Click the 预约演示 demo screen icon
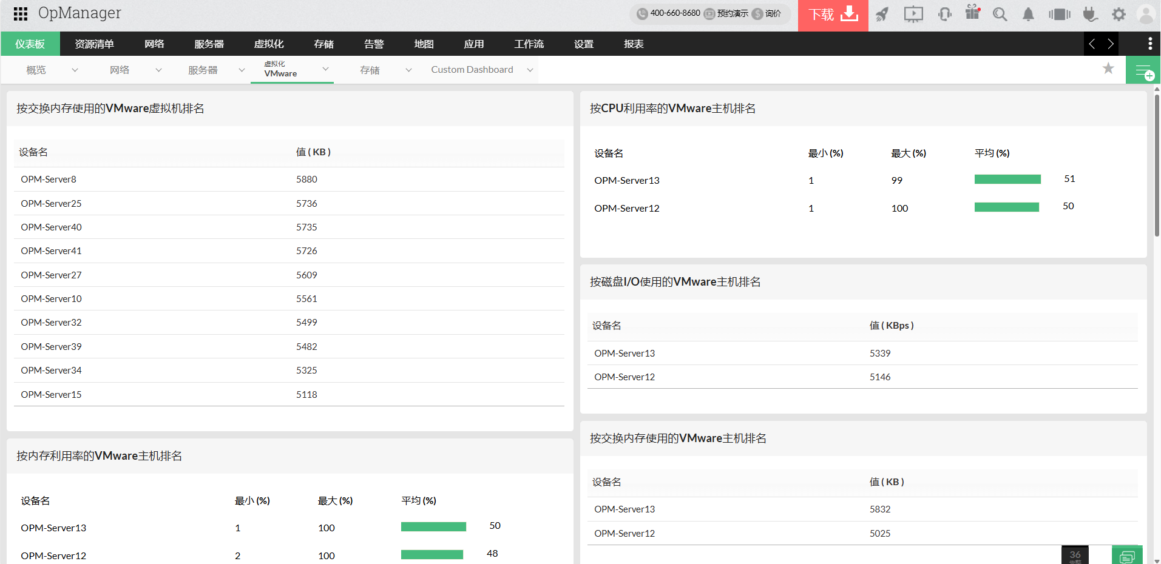Screen dimensions: 1161x564 click(709, 14)
